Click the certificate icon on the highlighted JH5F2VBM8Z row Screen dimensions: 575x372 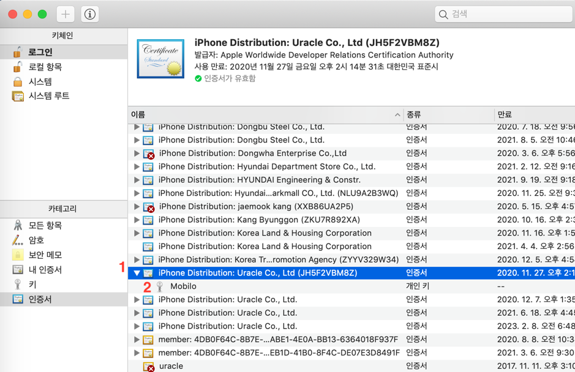pyautogui.click(x=148, y=273)
